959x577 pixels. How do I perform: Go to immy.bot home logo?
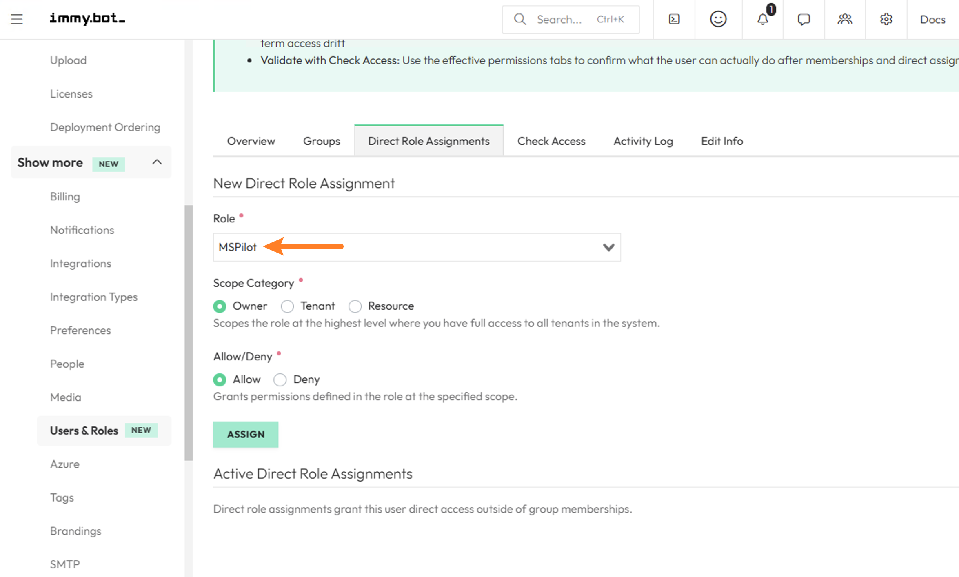[x=87, y=19]
